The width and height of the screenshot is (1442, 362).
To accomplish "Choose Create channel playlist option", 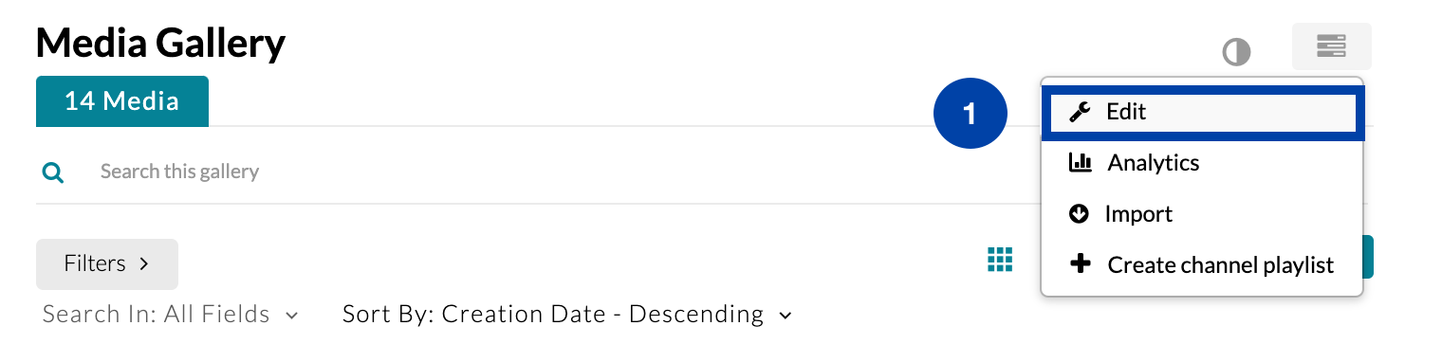I will point(1202,264).
